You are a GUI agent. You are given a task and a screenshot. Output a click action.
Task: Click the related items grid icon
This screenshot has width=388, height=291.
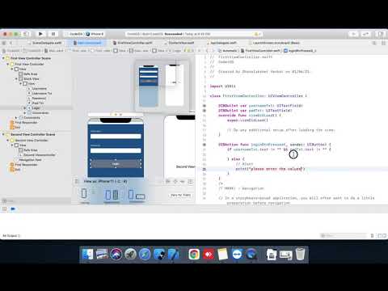pyautogui.click(x=4, y=43)
